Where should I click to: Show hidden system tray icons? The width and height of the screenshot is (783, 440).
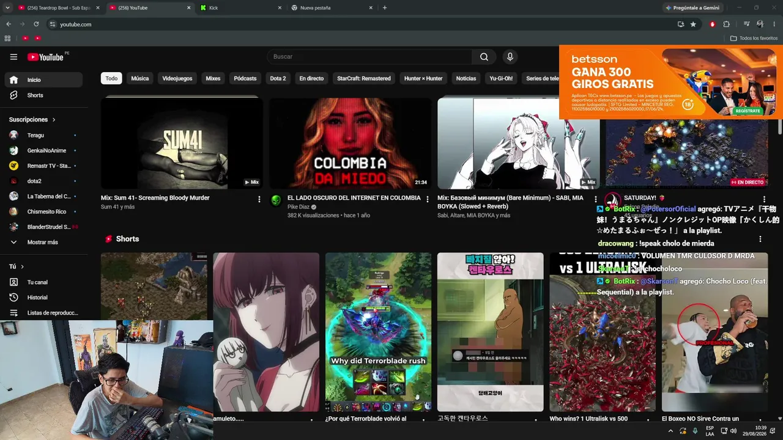pos(670,431)
